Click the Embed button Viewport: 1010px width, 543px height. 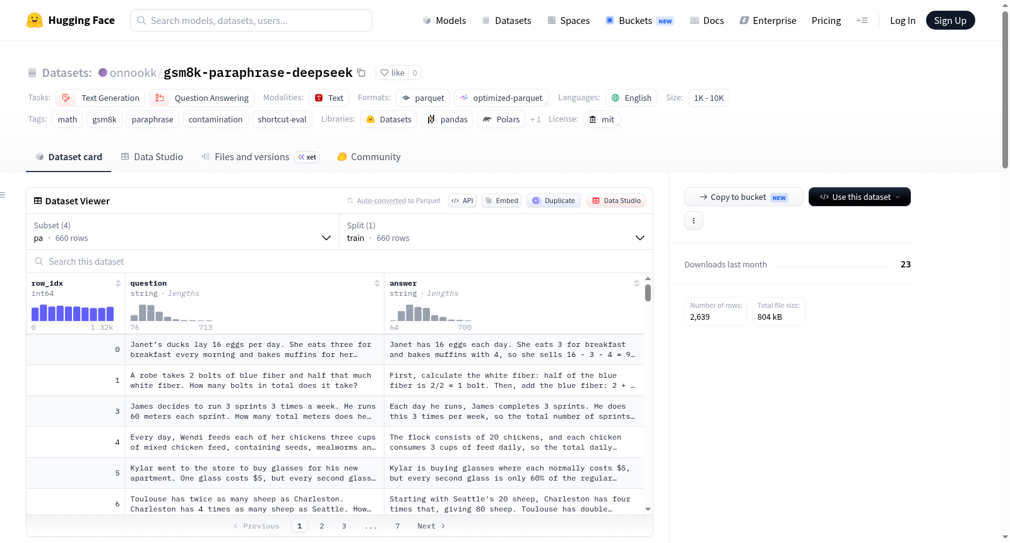[502, 201]
